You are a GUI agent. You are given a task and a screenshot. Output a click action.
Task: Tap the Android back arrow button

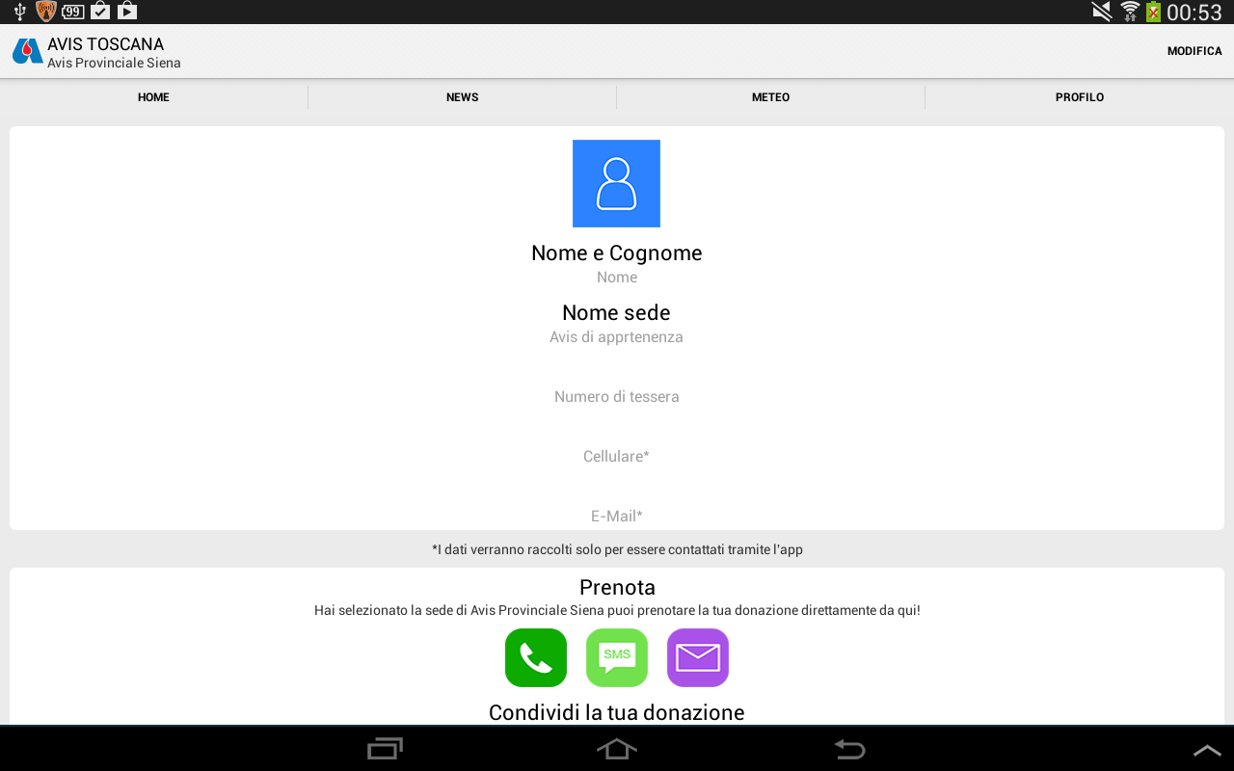tap(849, 749)
